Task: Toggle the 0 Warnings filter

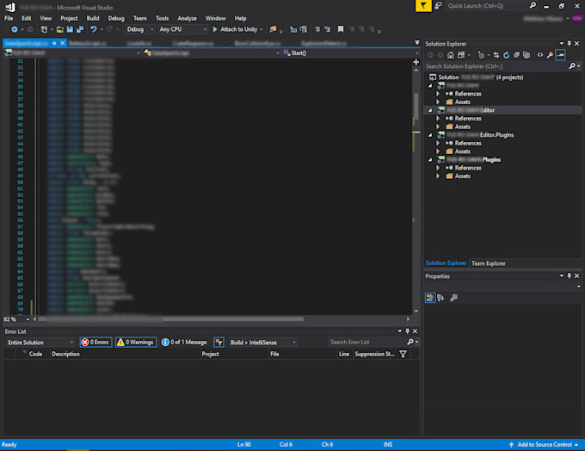Action: (135, 342)
